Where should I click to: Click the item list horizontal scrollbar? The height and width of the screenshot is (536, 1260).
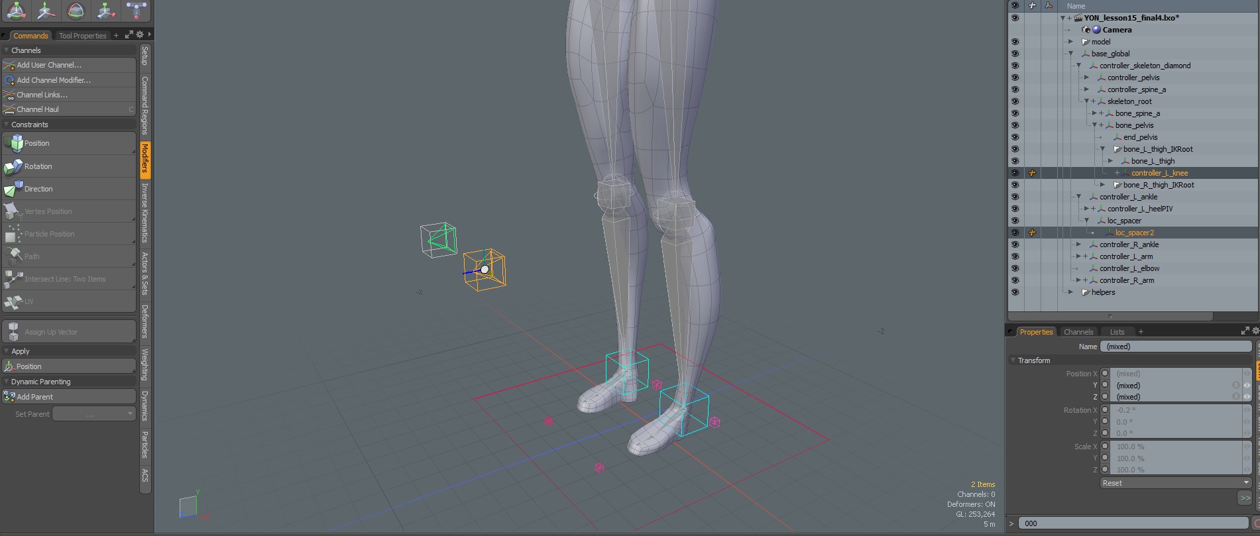[x=1110, y=316]
